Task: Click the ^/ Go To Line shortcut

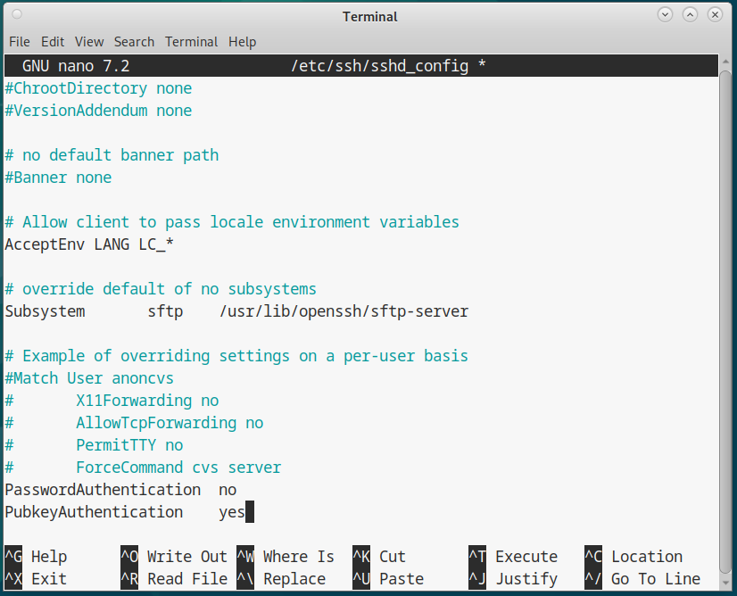Action: tap(642, 579)
